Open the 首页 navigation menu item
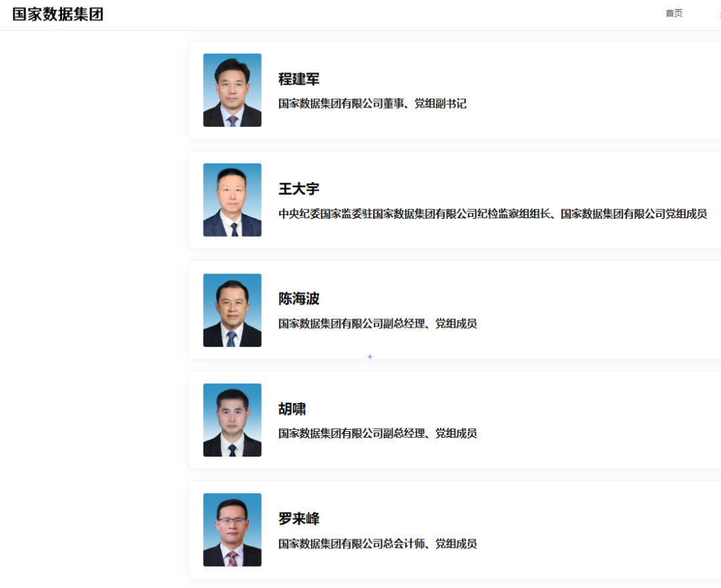Viewport: 721px width, 588px height. coord(674,13)
